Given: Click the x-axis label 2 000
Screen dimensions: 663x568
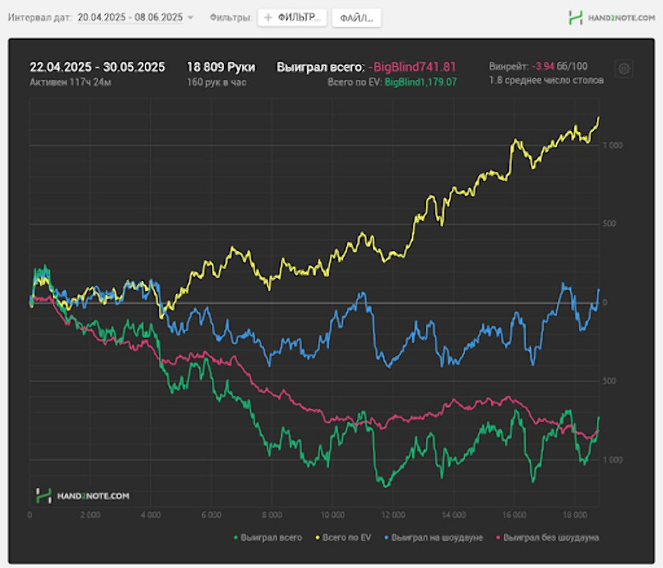Looking at the screenshot, I should 90,515.
